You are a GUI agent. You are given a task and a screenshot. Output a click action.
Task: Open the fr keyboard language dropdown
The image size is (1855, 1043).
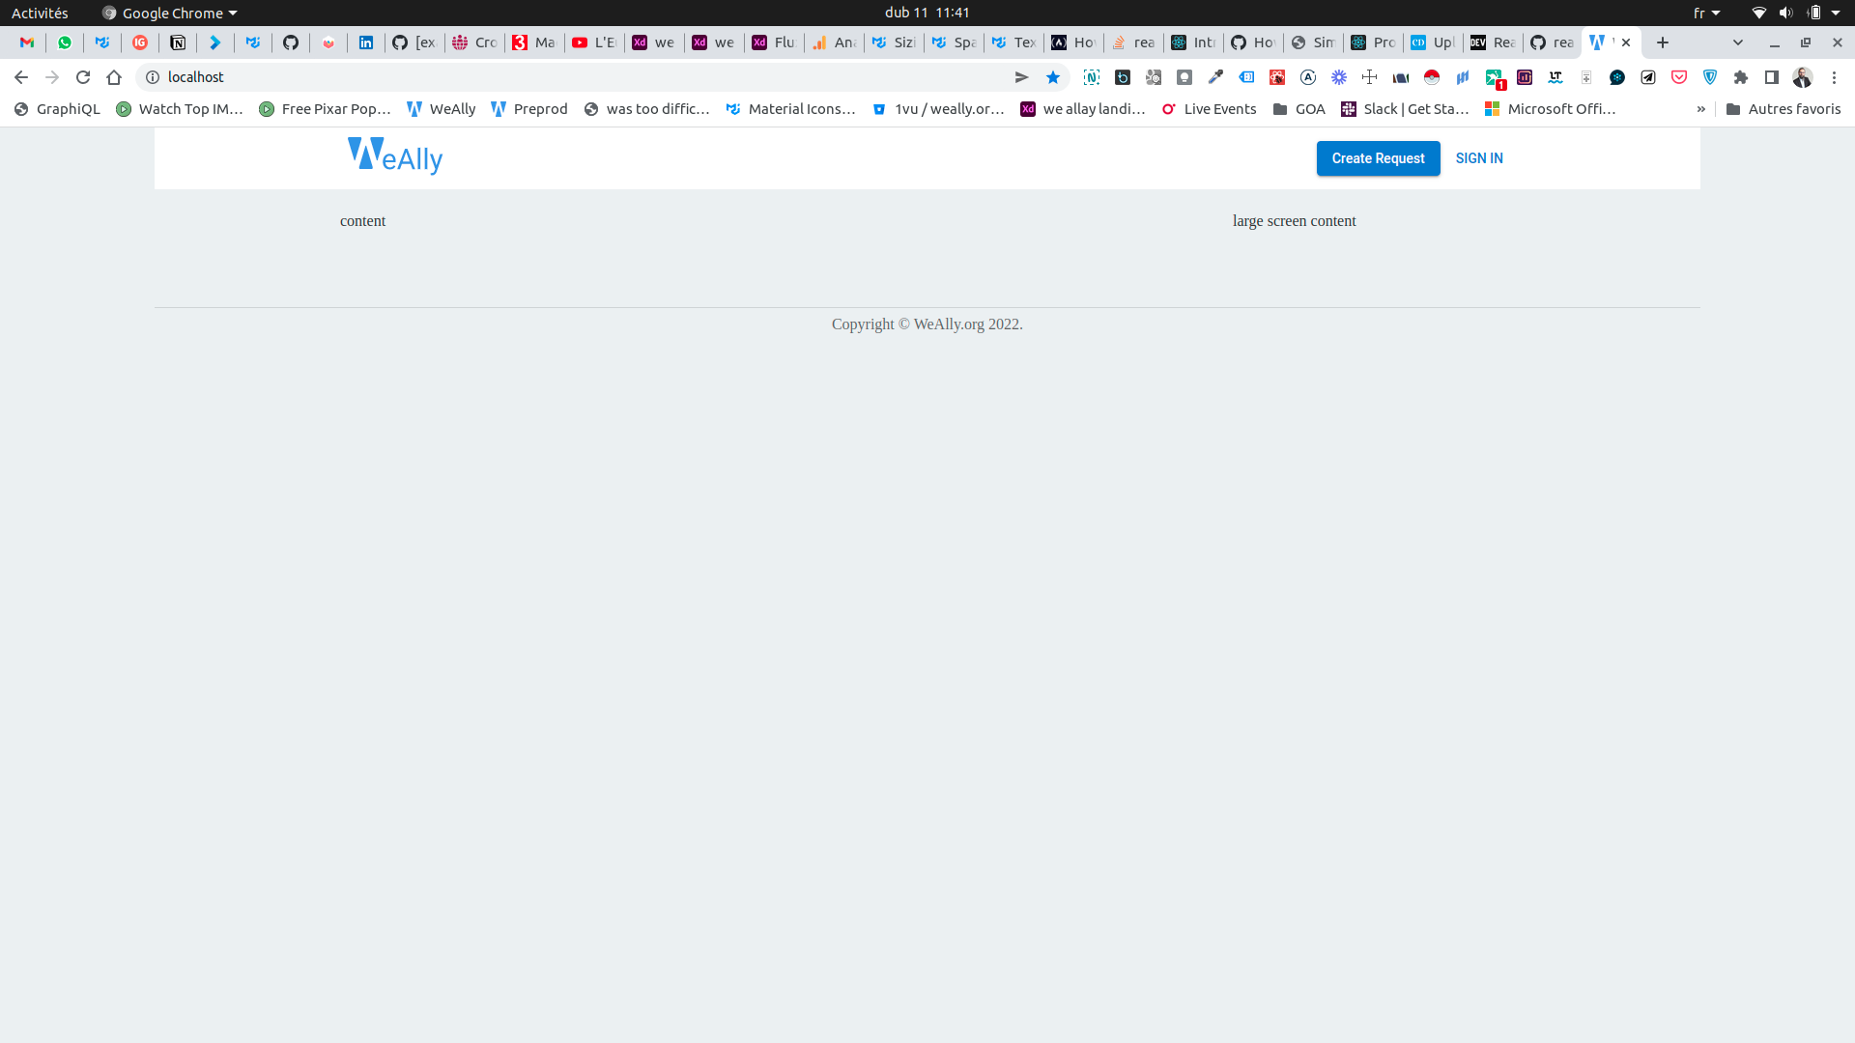(x=1706, y=13)
